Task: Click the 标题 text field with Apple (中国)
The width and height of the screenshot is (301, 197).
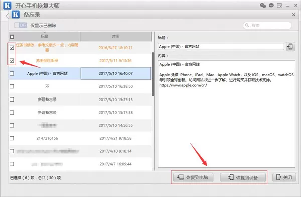Action: click(x=221, y=47)
